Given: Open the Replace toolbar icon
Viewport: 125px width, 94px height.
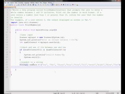Looking at the screenshot, I should click(x=35, y=5).
